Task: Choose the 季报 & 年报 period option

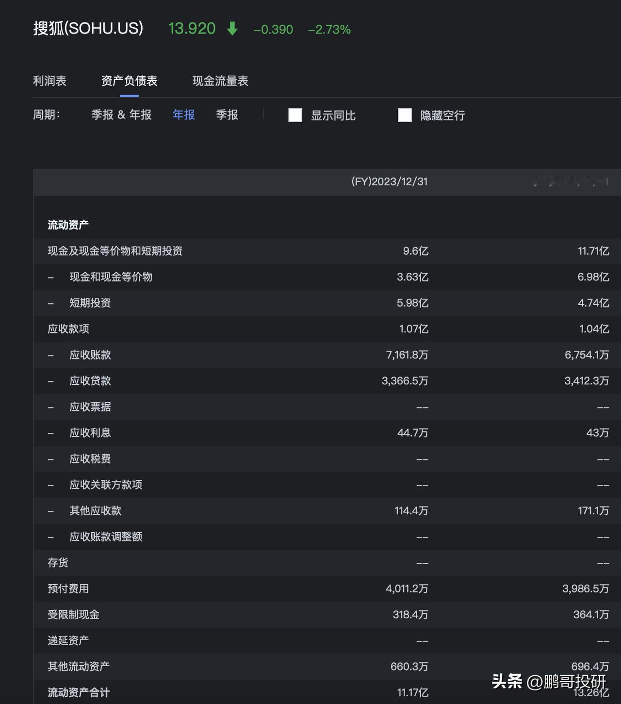Action: (x=121, y=115)
